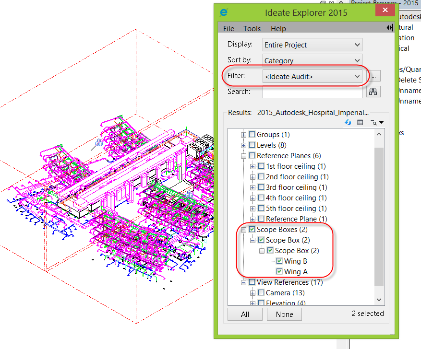Uncheck the Scope Boxes (2) checkbox
This screenshot has height=349, width=421.
click(x=252, y=229)
